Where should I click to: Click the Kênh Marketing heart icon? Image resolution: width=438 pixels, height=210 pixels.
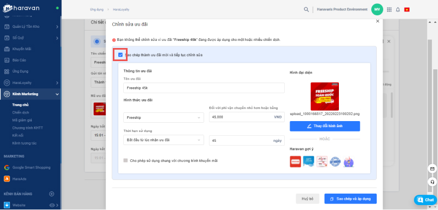[x=7, y=94]
